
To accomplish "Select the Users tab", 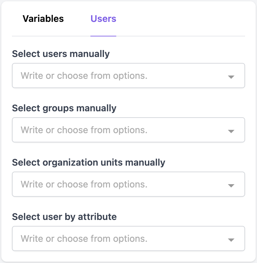I will point(103,19).
